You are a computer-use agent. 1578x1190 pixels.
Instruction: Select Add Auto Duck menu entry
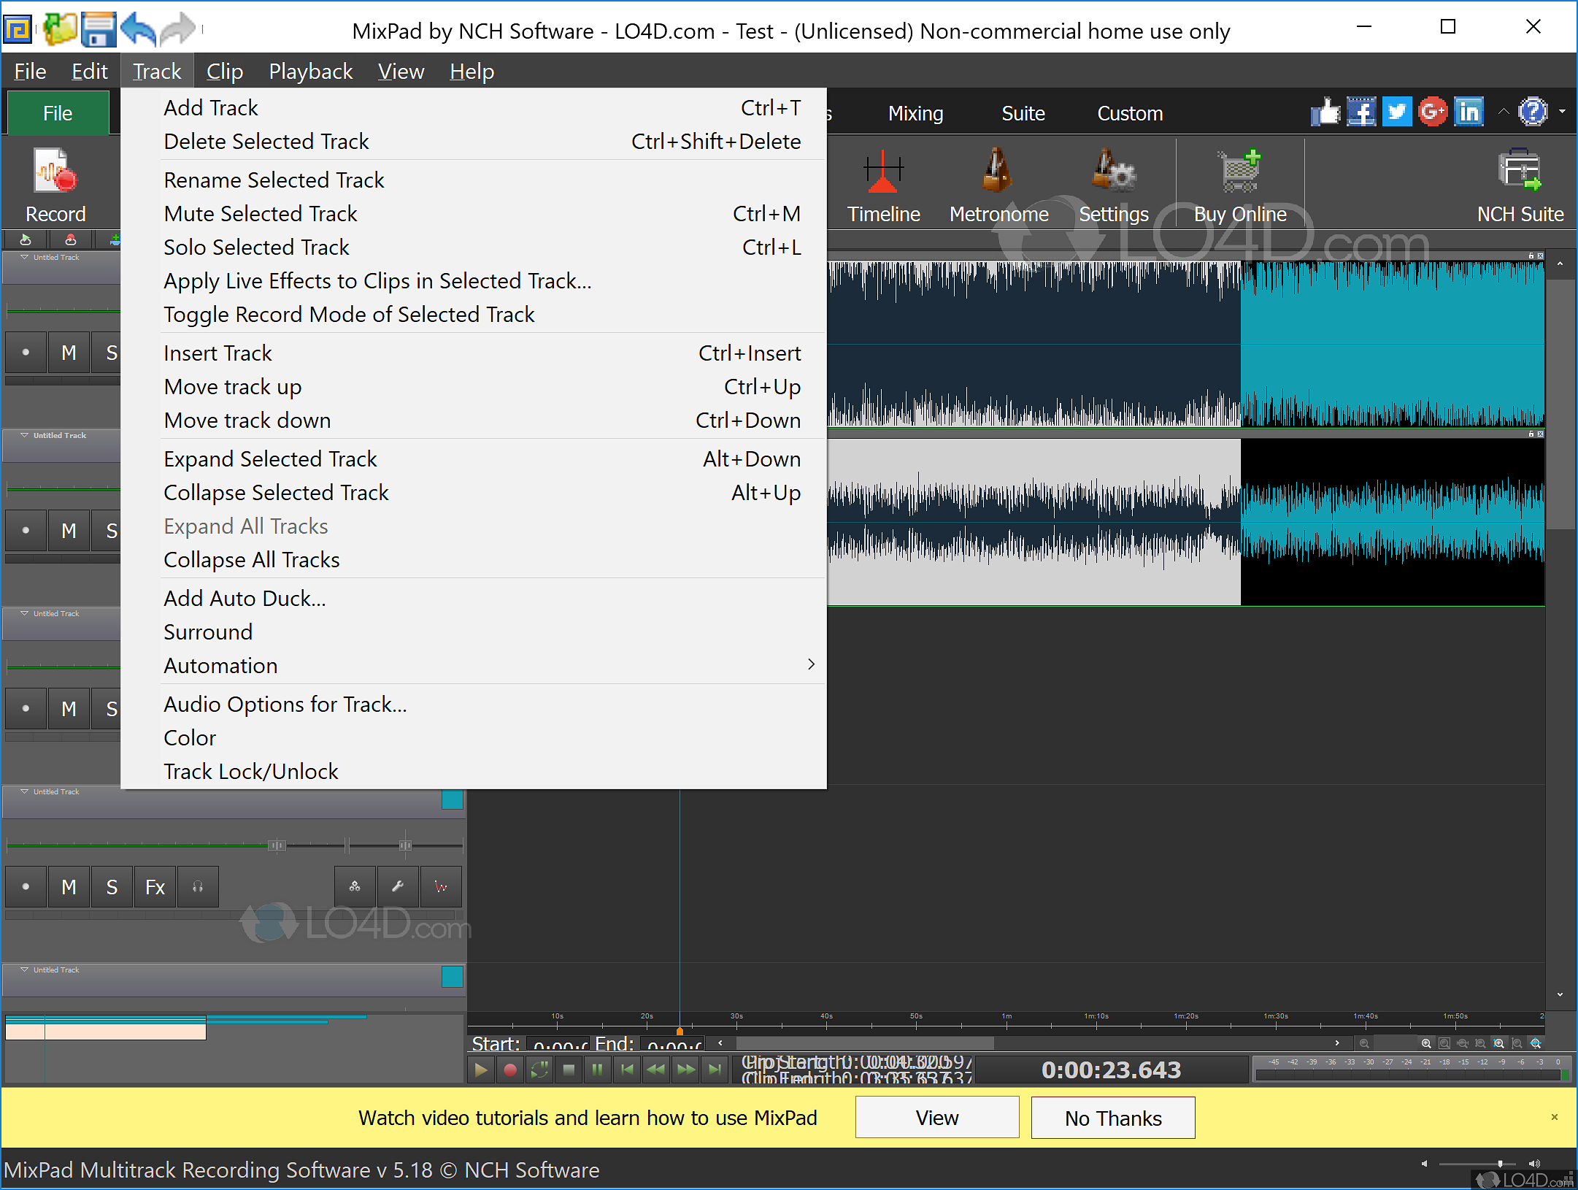(x=245, y=598)
